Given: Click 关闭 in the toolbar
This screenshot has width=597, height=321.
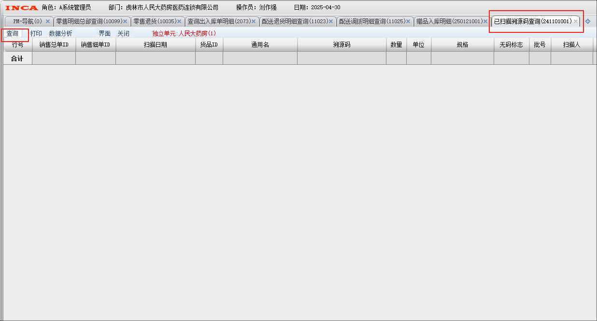Looking at the screenshot, I should pyautogui.click(x=124, y=34).
